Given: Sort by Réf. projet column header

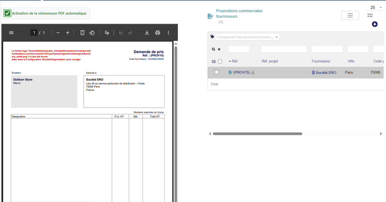Looking at the screenshot, I should 270,61.
